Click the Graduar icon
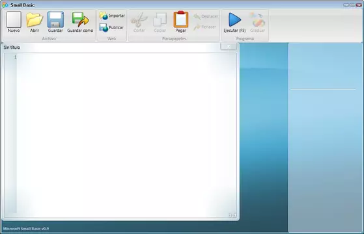The image size is (364, 234). pyautogui.click(x=257, y=22)
